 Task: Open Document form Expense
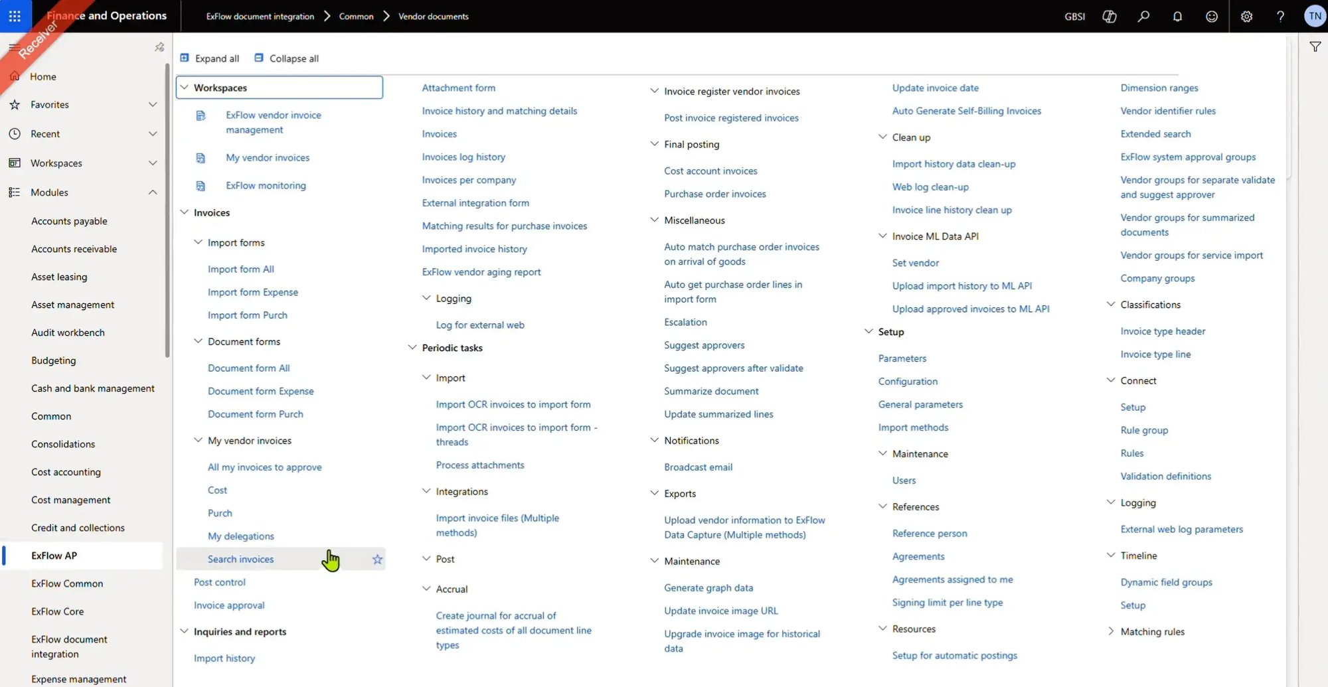pos(260,391)
